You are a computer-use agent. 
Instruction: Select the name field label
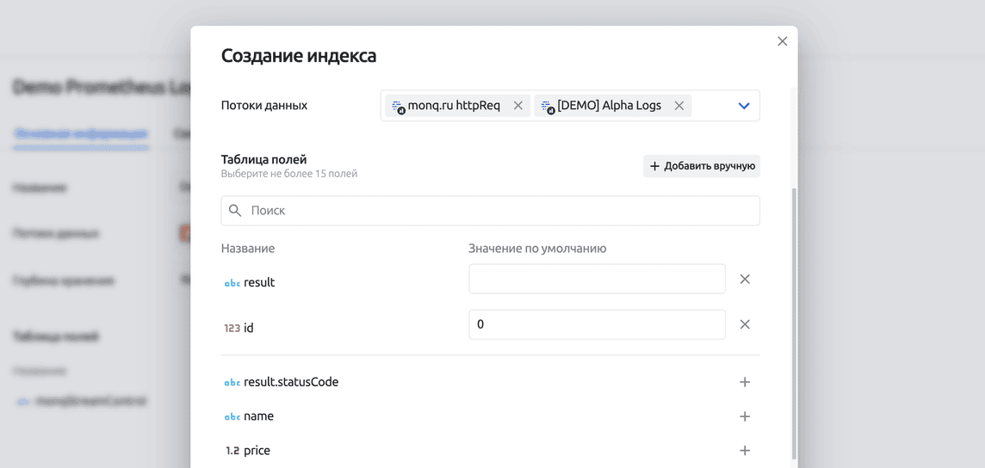pos(258,416)
